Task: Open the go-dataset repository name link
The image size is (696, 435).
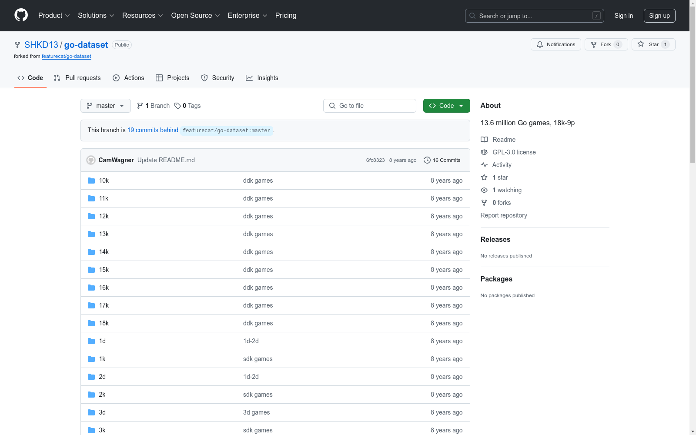Action: 86,45
